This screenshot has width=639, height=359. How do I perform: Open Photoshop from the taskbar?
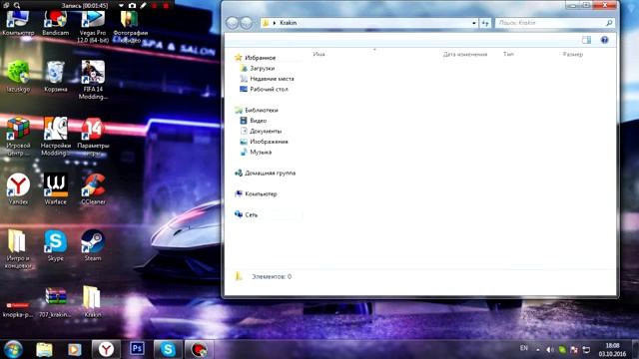pyautogui.click(x=137, y=349)
